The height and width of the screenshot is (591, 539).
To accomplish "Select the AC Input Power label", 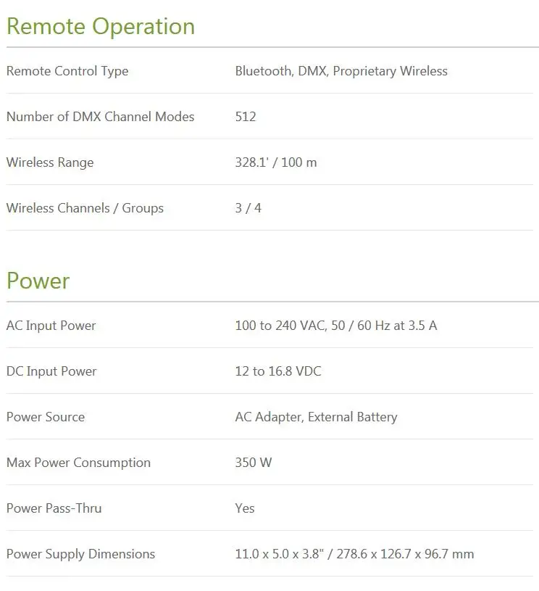I will 51,326.
